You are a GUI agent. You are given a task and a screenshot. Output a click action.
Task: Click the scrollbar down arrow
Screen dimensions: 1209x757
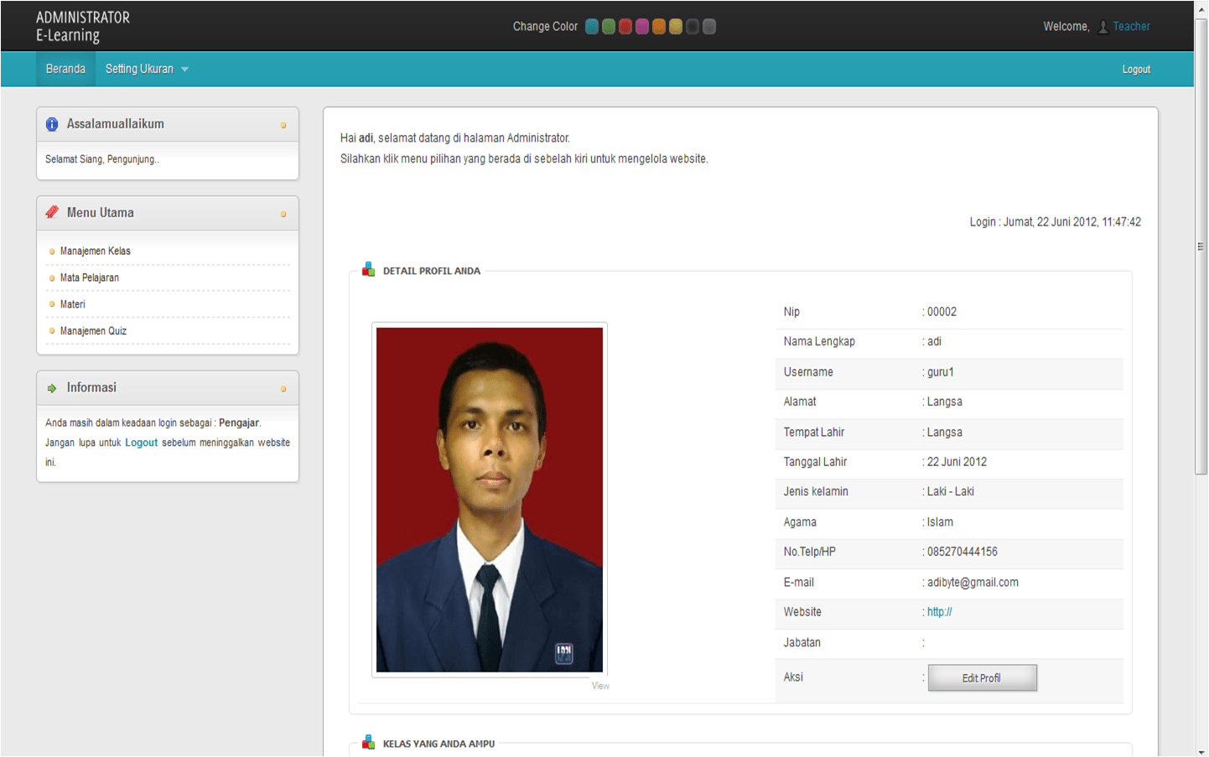[x=1201, y=751]
